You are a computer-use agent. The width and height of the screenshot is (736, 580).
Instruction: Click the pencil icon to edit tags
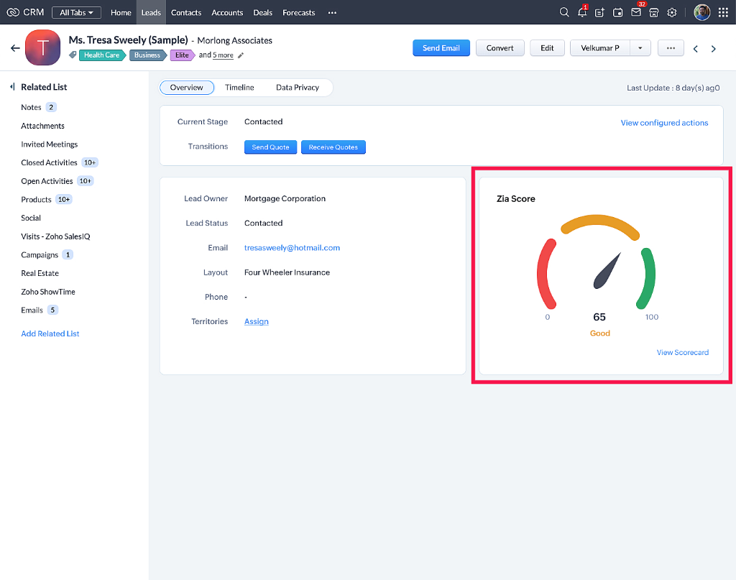241,55
